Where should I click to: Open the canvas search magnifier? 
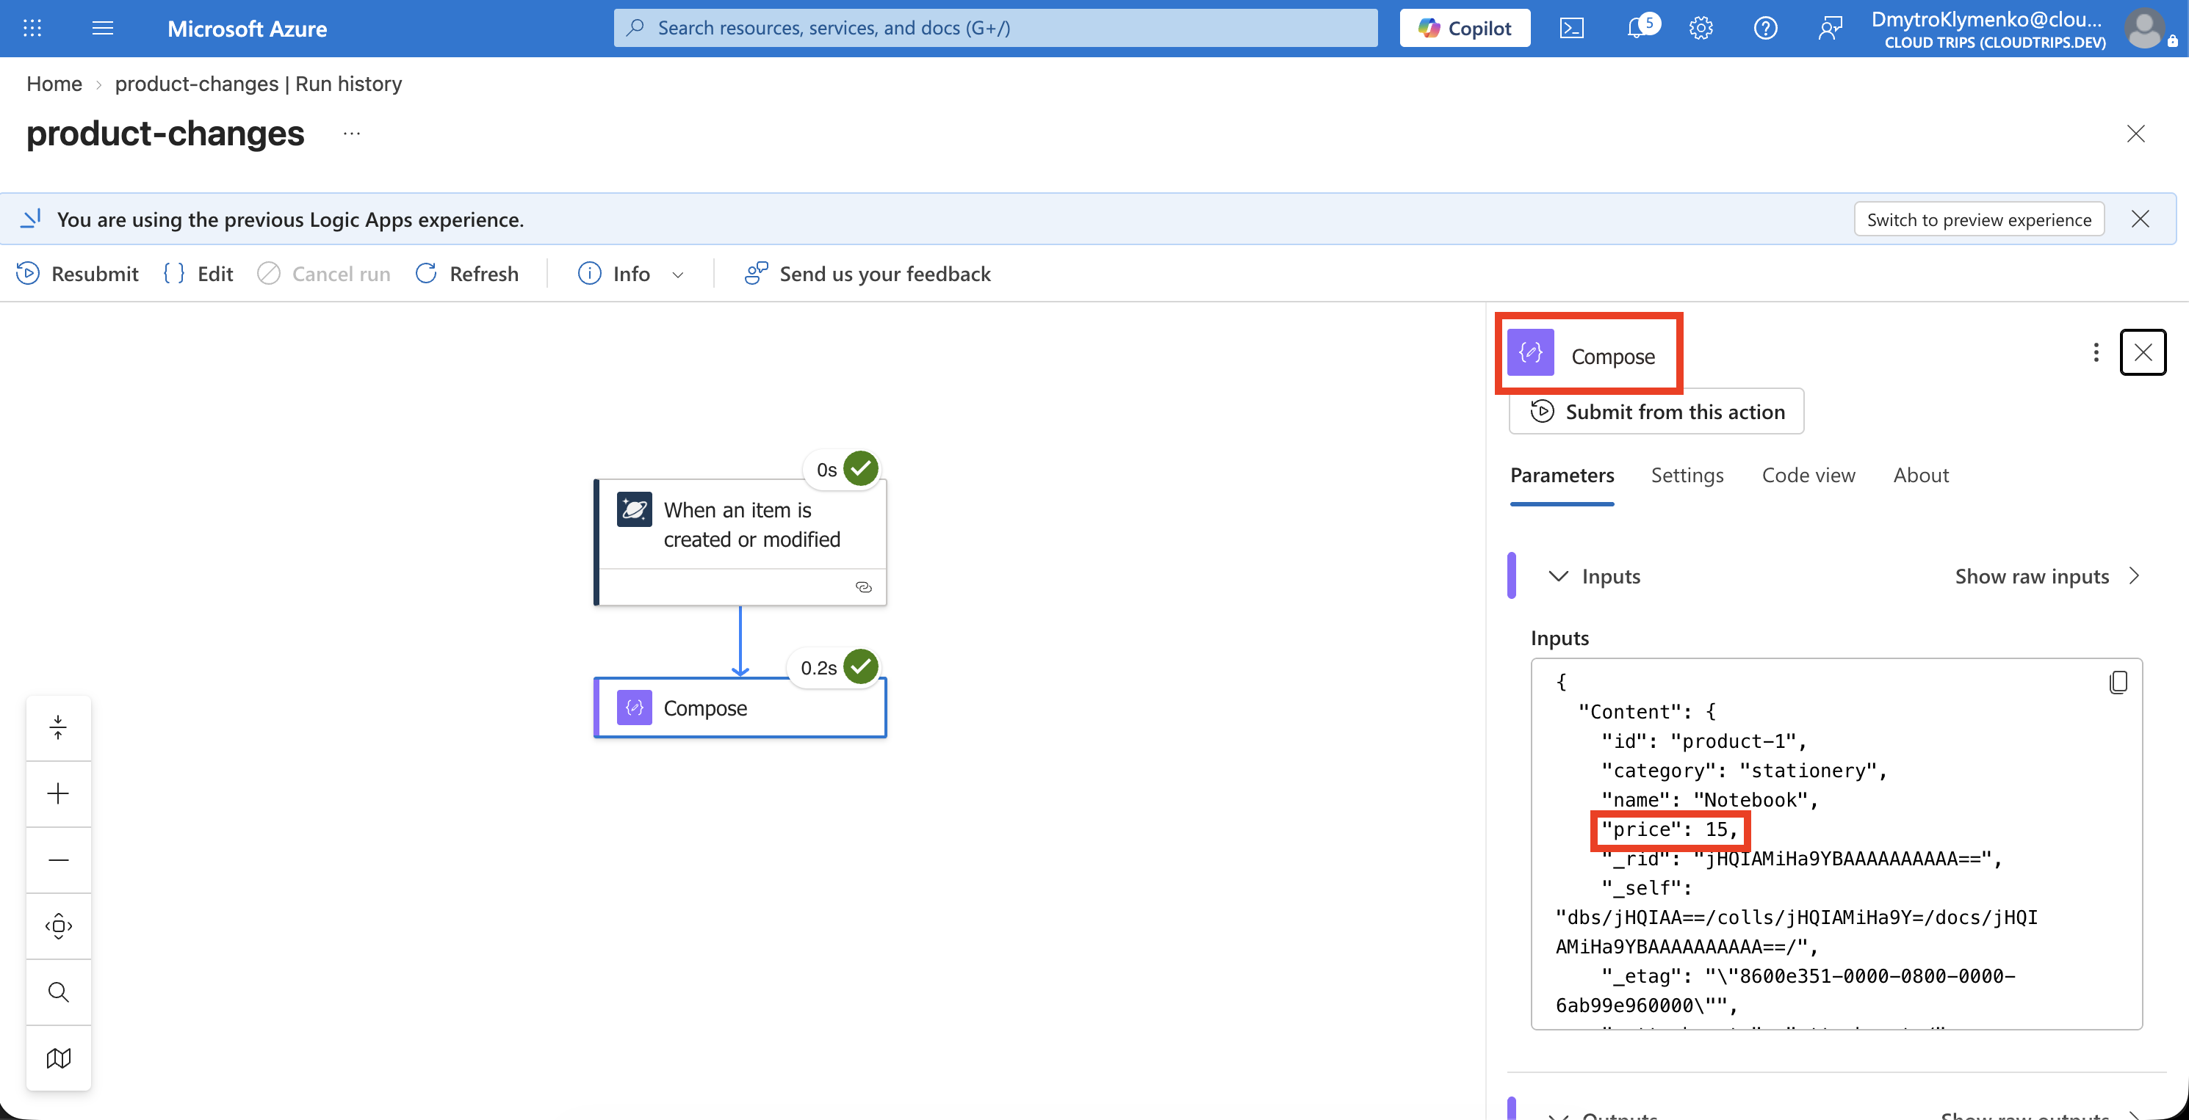[x=58, y=992]
